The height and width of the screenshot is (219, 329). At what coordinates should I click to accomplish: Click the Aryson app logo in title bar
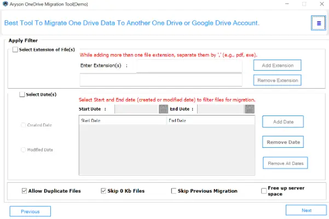click(x=5, y=4)
